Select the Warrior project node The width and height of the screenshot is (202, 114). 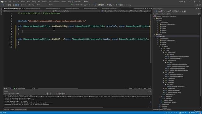(x=162, y=36)
